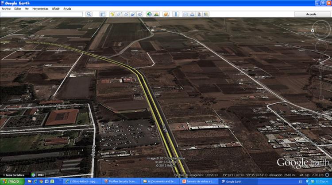Click the search magnifier button
The width and height of the screenshot is (332, 185).
click(89, 14)
